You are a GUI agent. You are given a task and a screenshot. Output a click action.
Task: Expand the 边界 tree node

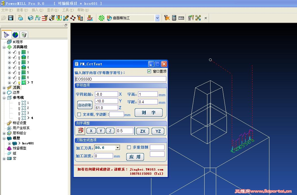4,93
